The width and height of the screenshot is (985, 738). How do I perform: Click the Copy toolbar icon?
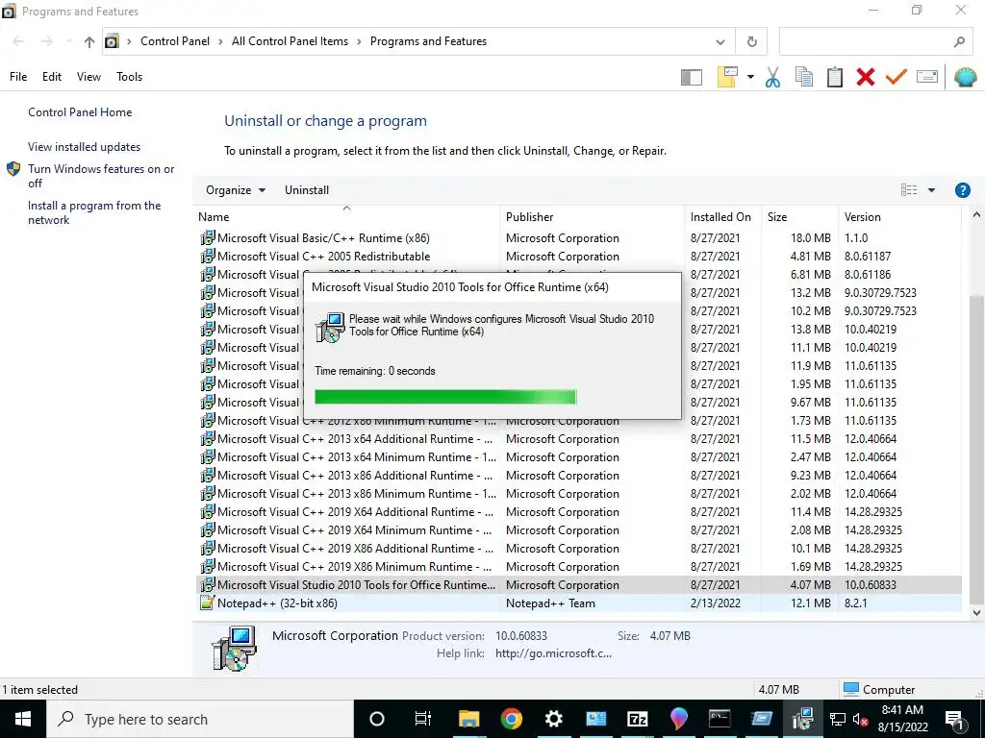pyautogui.click(x=803, y=77)
